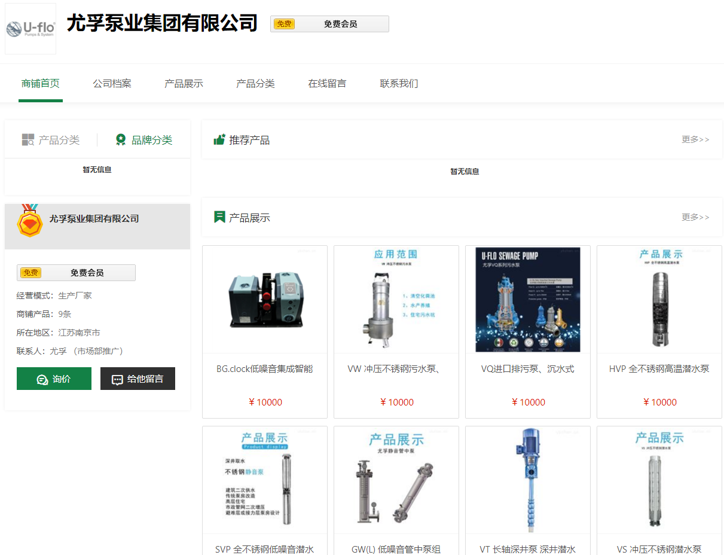Click the 尤孚泵业集团有限公司 page title
The width and height of the screenshot is (724, 555).
[x=162, y=23]
